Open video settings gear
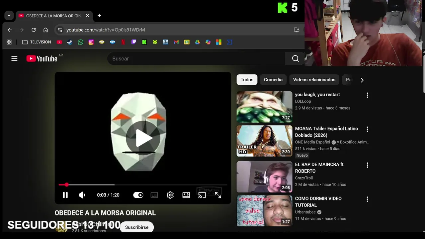 coord(170,195)
